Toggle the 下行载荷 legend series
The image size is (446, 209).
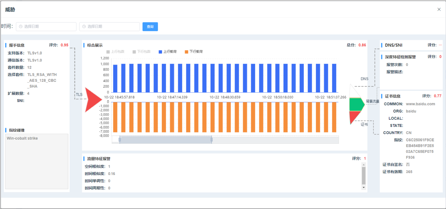pos(193,52)
